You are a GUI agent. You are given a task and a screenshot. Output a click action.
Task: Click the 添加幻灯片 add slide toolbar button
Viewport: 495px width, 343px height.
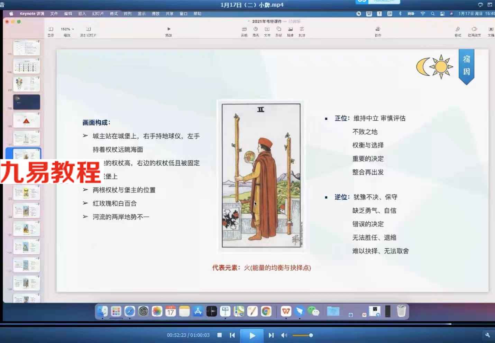click(x=88, y=31)
